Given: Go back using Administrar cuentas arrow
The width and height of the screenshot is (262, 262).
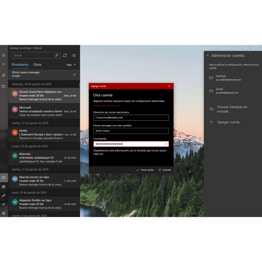Looking at the screenshot, I should [208, 56].
